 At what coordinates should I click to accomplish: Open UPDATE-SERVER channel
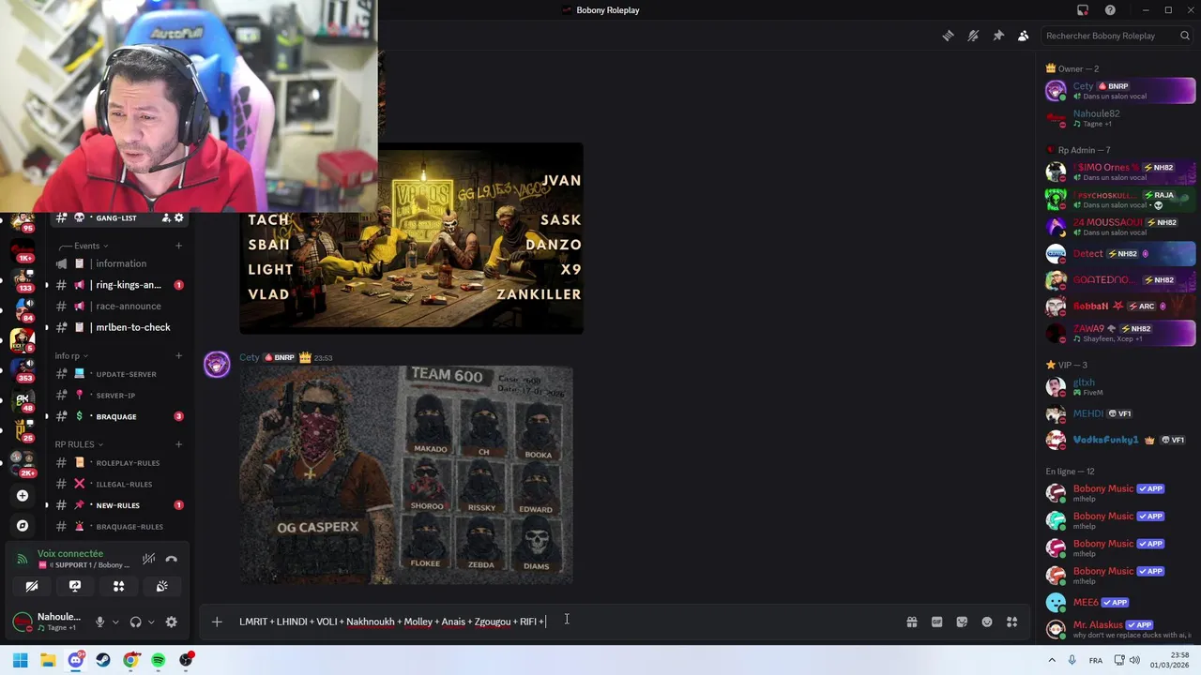tap(118, 374)
